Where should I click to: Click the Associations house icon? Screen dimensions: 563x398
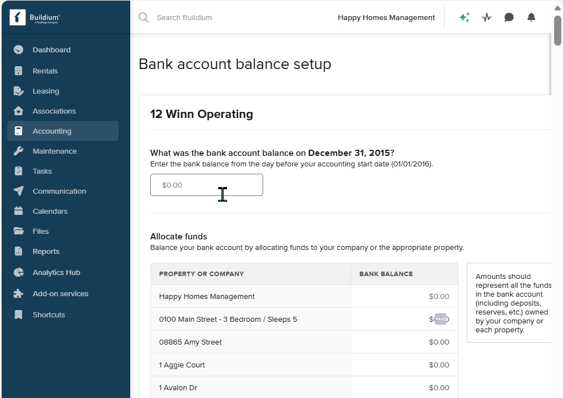(x=18, y=111)
